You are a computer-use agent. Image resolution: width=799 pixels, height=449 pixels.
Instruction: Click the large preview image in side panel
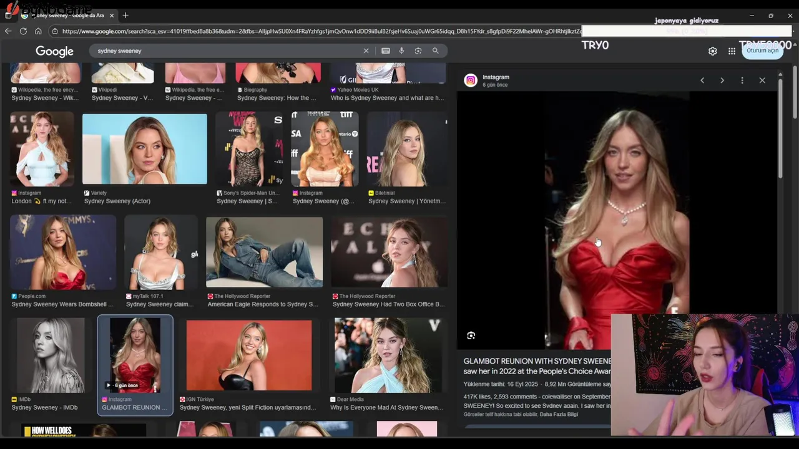click(618, 221)
